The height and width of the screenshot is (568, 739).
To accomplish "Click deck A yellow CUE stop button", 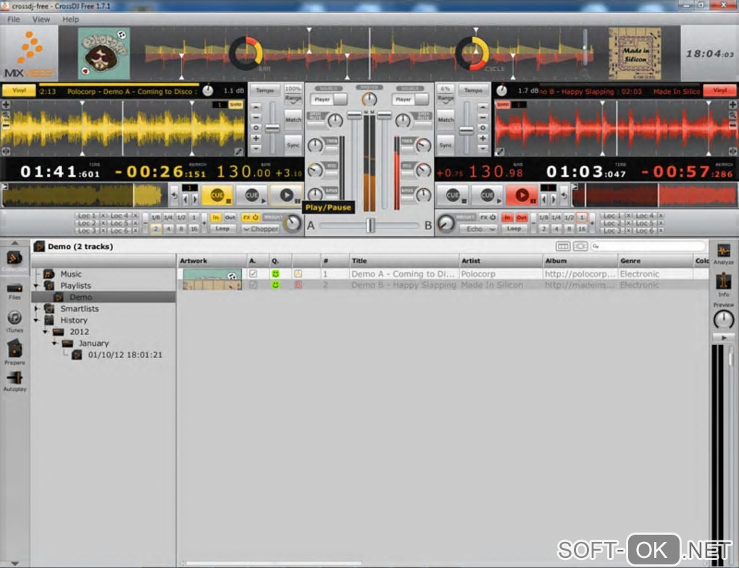I will (217, 195).
